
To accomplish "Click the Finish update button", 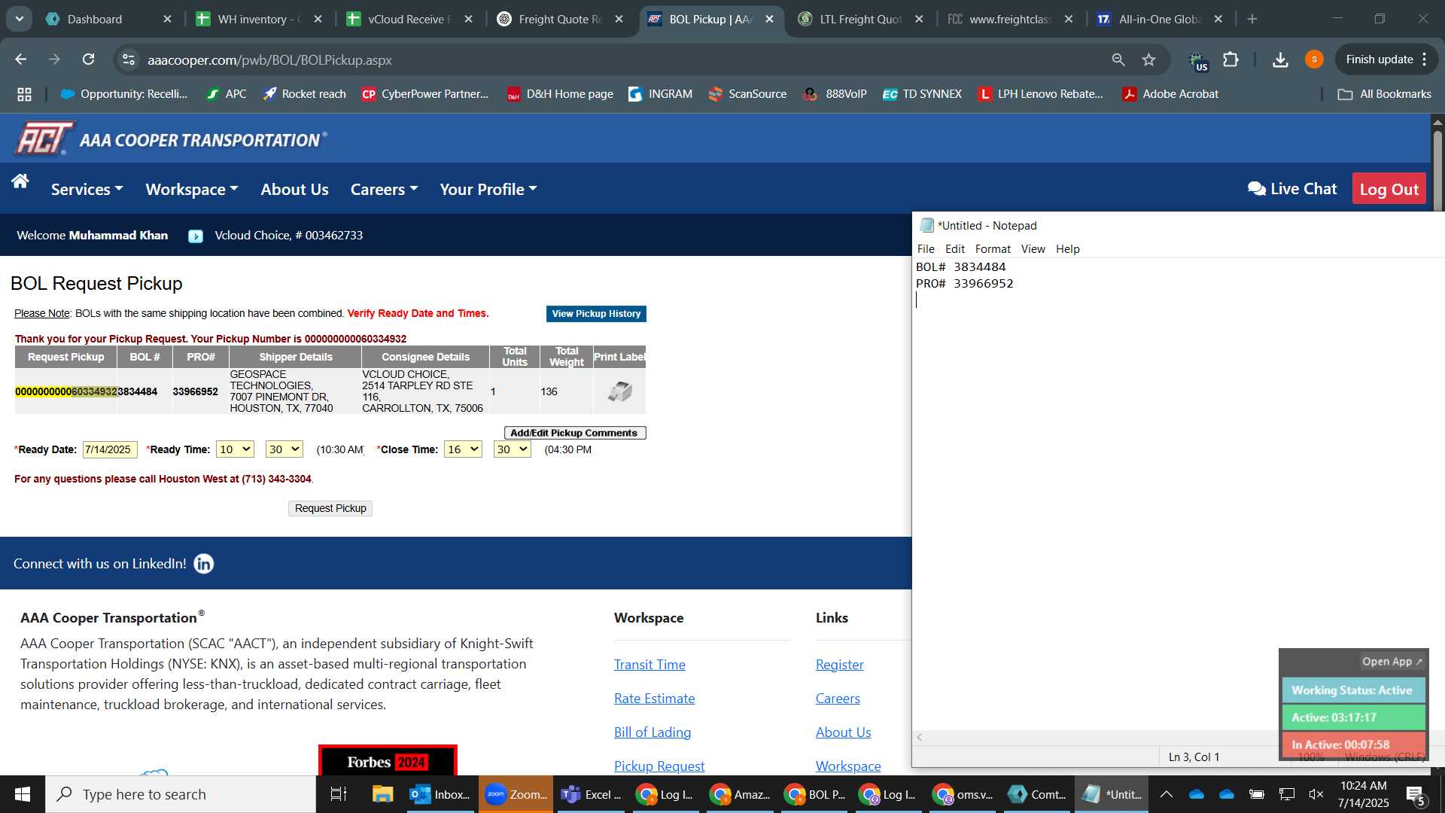I will pos(1386,59).
